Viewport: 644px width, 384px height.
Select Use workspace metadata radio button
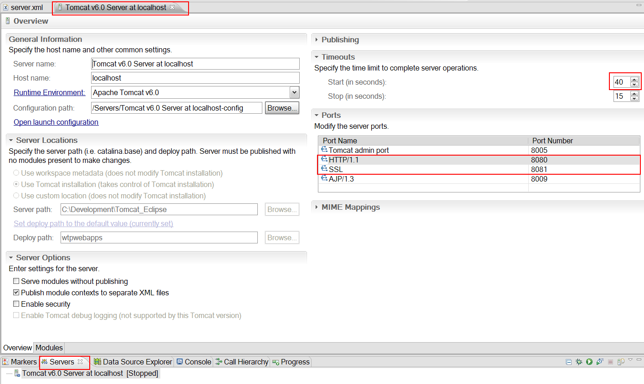(x=16, y=173)
